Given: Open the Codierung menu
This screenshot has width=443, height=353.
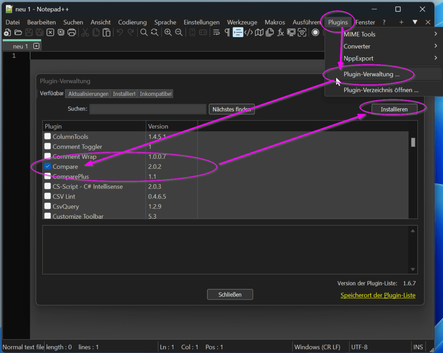Looking at the screenshot, I should pyautogui.click(x=132, y=22).
